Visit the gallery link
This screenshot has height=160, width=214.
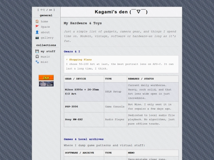47,38
